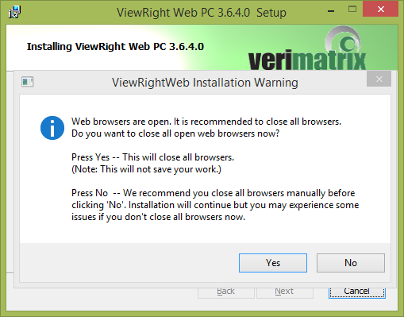Click the Next button in setup wizard

click(x=284, y=292)
